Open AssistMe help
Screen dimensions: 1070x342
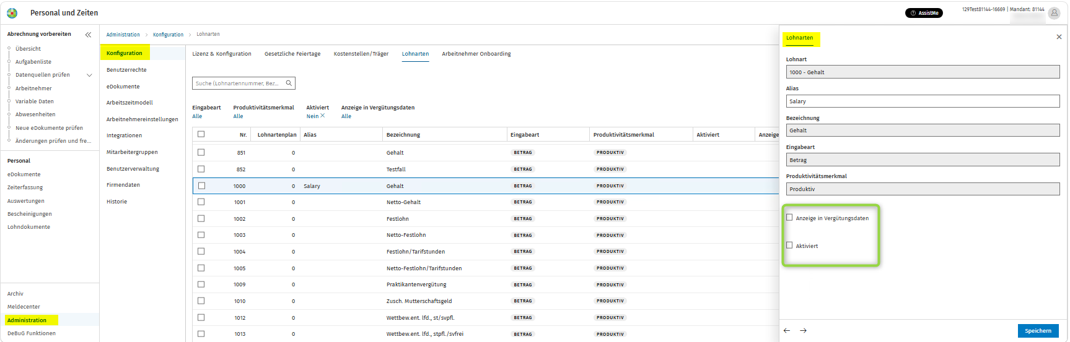click(x=924, y=13)
